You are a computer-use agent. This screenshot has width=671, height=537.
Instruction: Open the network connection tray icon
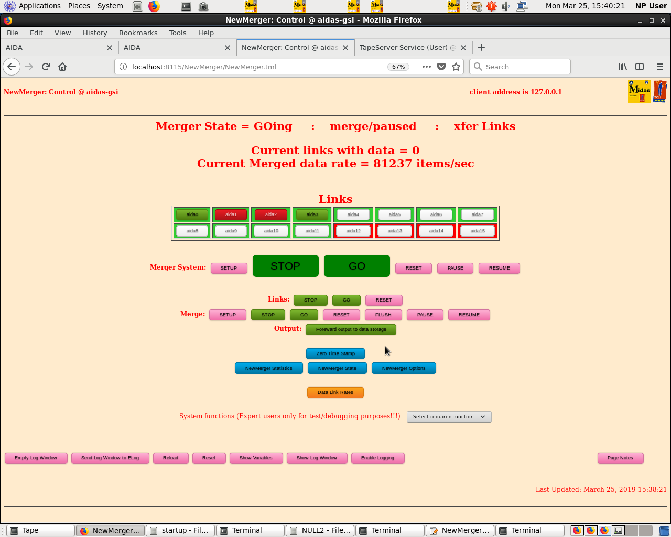point(522,6)
